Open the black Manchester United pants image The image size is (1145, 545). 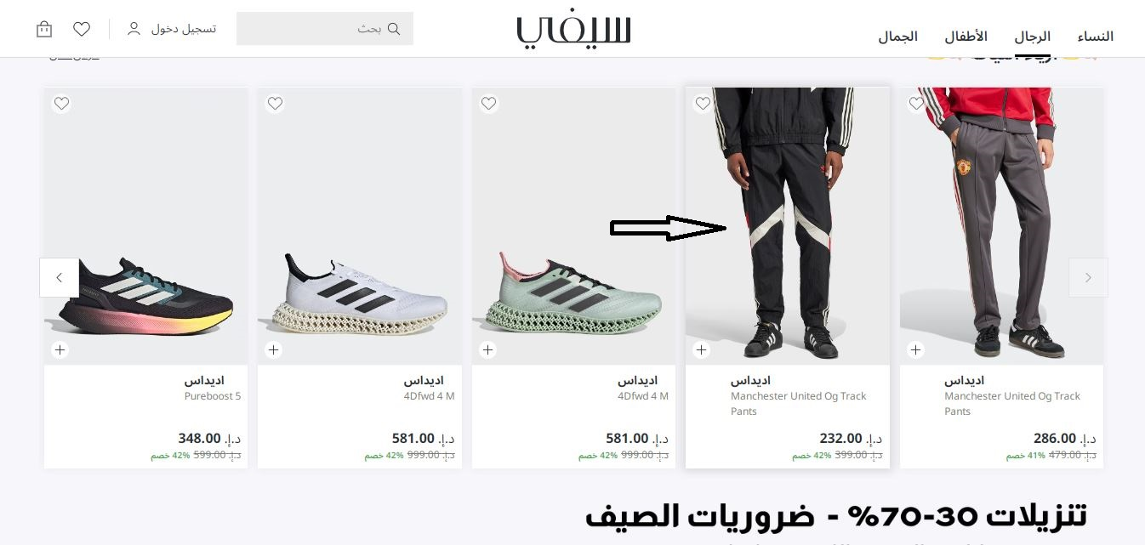coord(788,225)
